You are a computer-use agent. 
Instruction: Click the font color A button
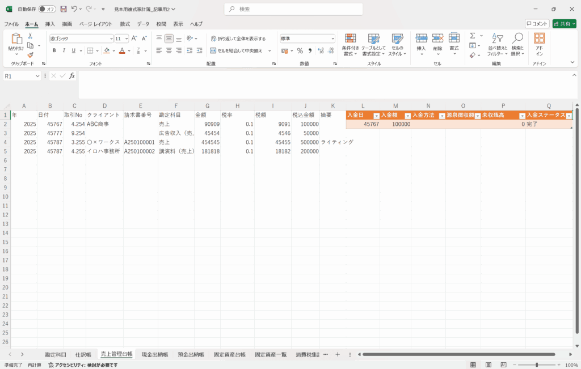pyautogui.click(x=122, y=50)
